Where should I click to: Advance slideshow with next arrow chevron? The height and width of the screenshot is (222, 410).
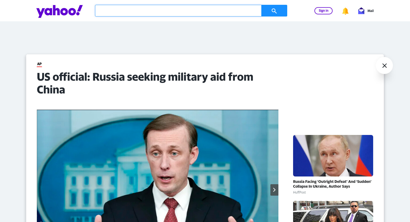tap(274, 190)
